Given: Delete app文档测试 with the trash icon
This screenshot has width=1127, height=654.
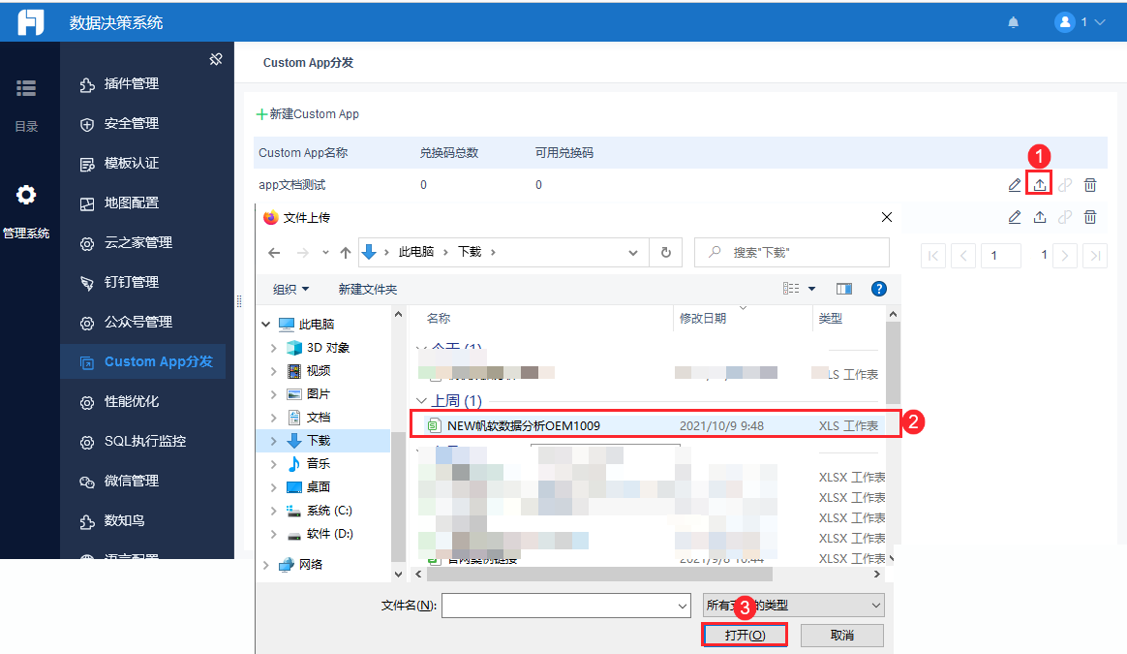Looking at the screenshot, I should pyautogui.click(x=1090, y=185).
